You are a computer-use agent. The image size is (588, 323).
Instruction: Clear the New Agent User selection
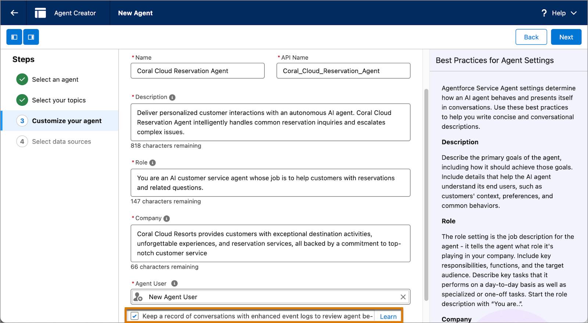point(403,297)
